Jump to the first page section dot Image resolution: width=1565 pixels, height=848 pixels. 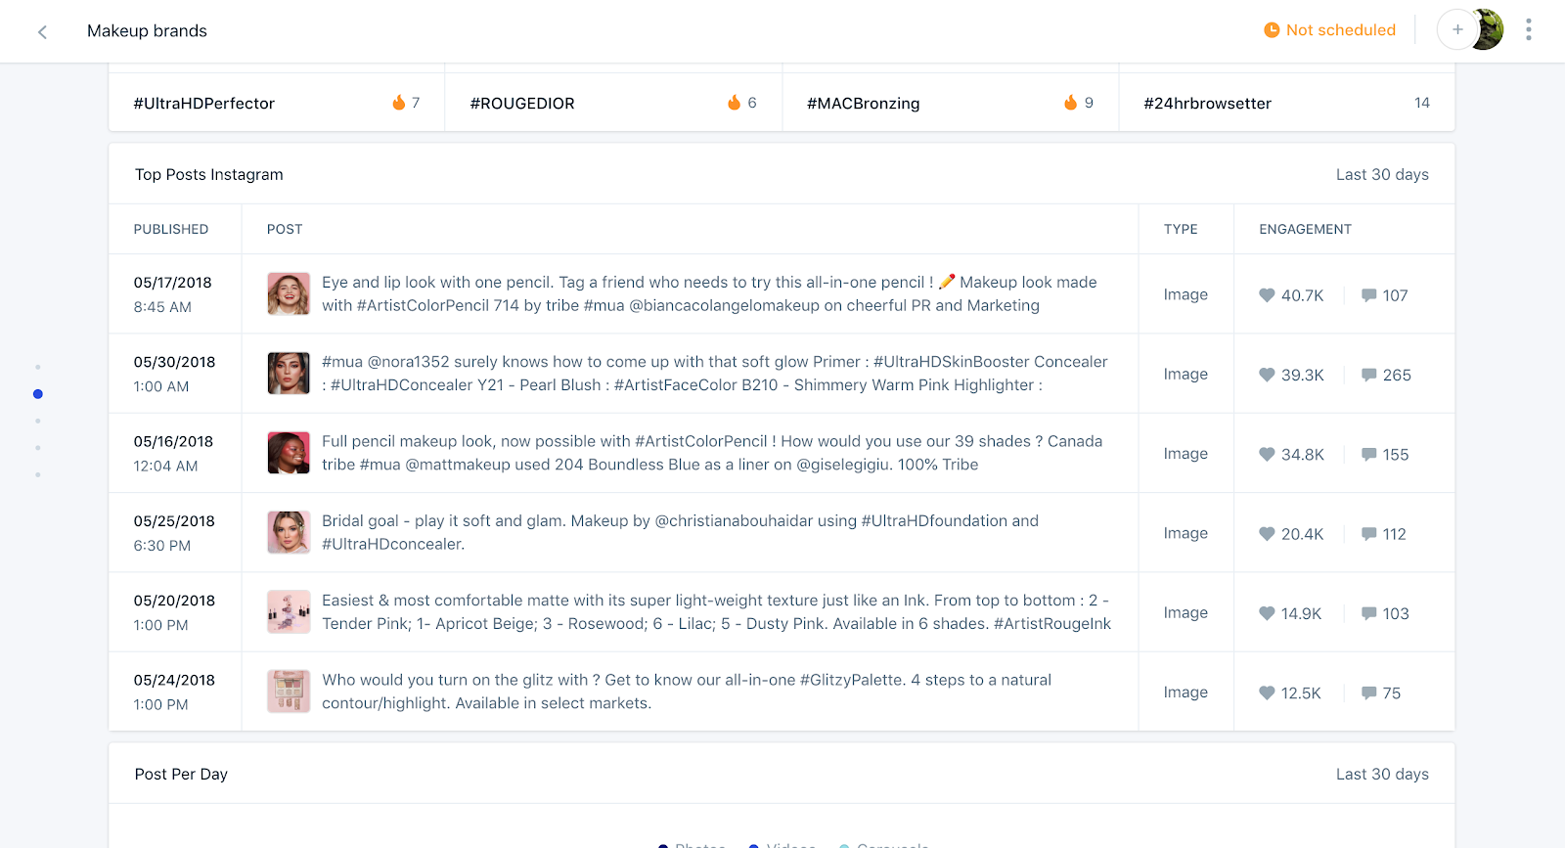coord(38,367)
